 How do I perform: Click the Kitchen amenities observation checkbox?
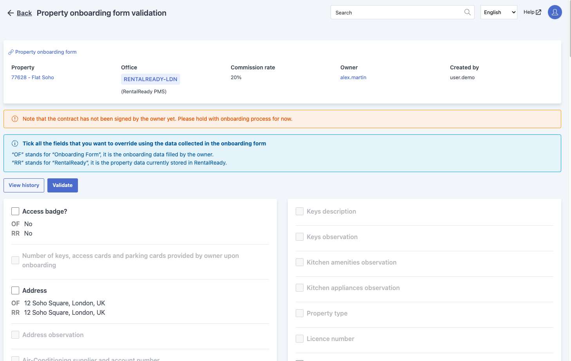300,262
